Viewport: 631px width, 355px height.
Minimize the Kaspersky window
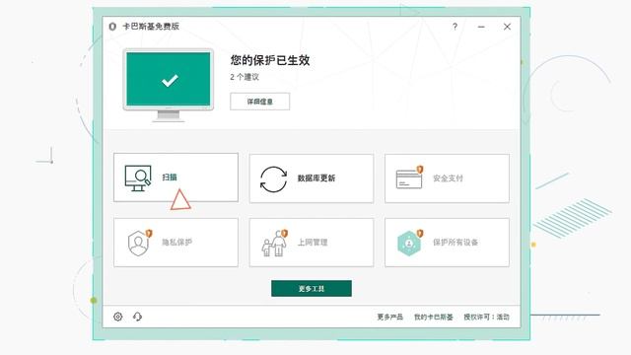481,27
